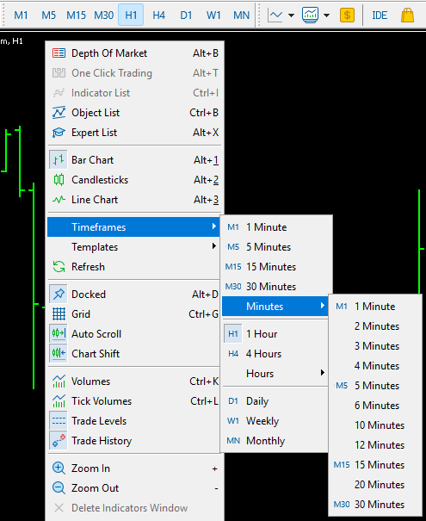Toggle Chart Shift option
This screenshot has height=521, width=426.
pyautogui.click(x=133, y=354)
